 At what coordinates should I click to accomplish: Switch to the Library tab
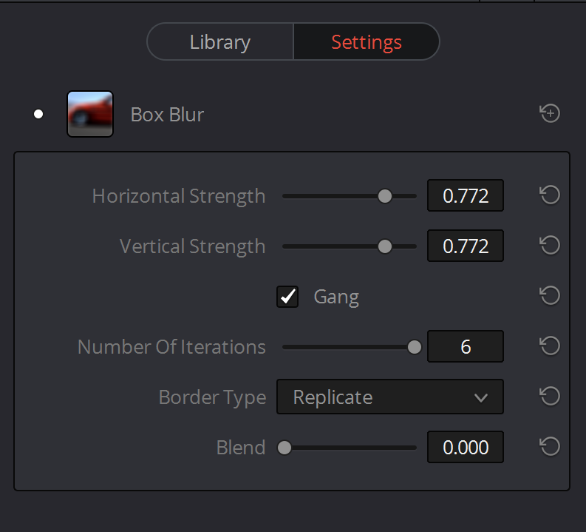click(220, 41)
